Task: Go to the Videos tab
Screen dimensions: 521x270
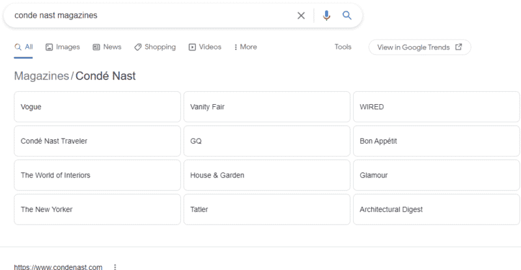Action: point(204,47)
